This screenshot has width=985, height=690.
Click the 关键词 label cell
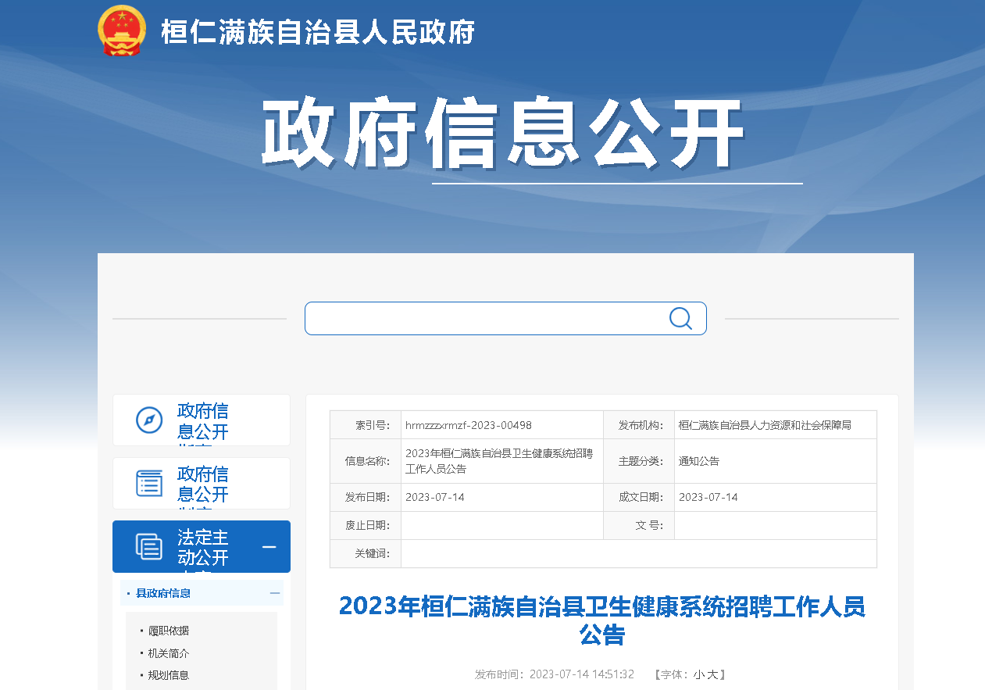366,553
